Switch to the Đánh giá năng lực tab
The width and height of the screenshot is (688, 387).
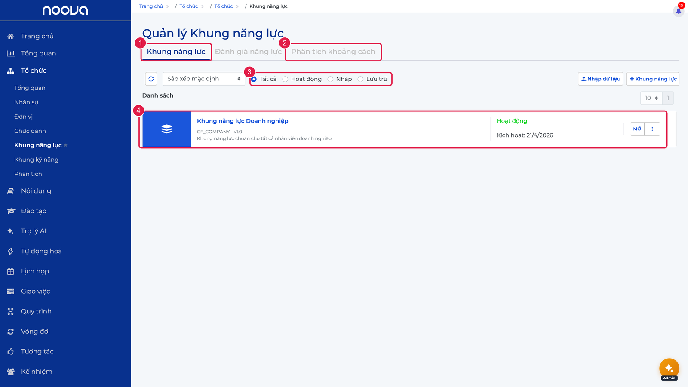(248, 52)
